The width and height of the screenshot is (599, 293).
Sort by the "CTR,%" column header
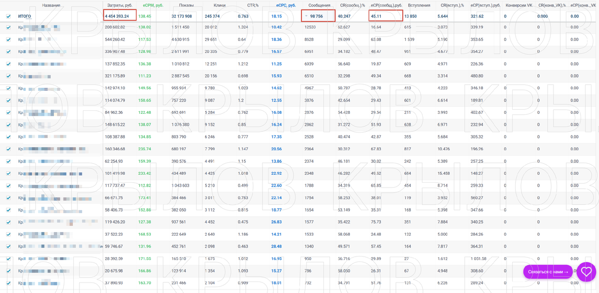click(253, 5)
